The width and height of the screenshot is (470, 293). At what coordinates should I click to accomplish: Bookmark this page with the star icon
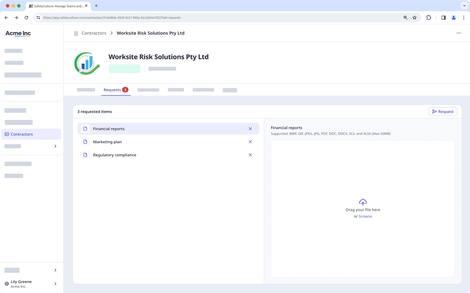pyautogui.click(x=415, y=18)
